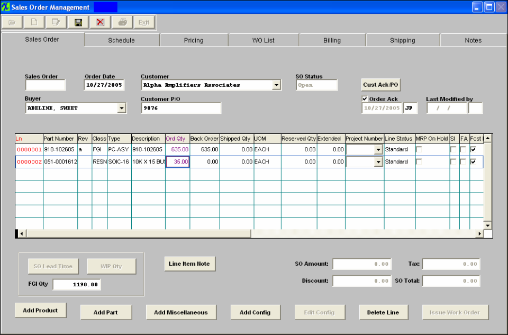Open Project Number dropdown for line 0000001

(x=378, y=150)
